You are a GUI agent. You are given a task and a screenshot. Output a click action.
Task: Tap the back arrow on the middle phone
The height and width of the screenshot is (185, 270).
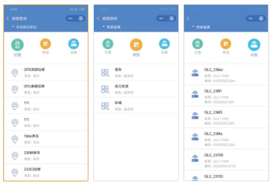[98, 18]
